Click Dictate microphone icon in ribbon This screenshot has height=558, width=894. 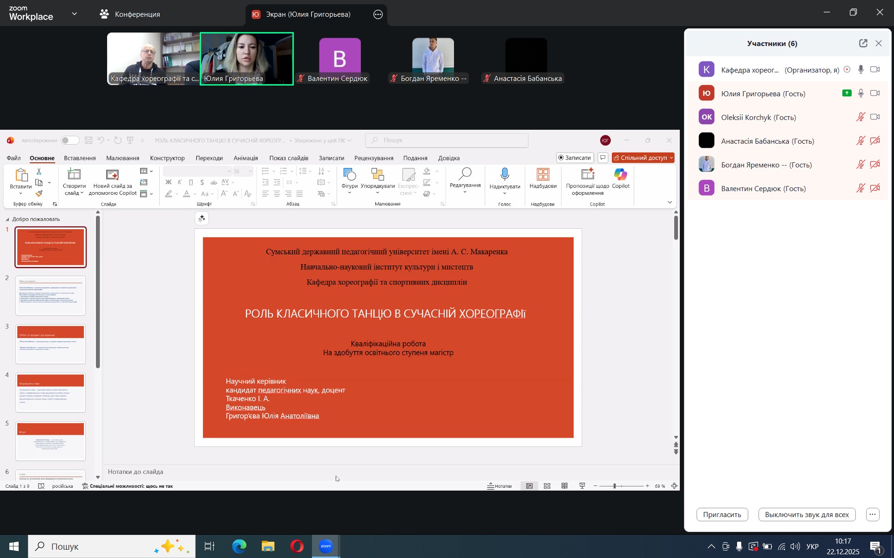coord(505,175)
